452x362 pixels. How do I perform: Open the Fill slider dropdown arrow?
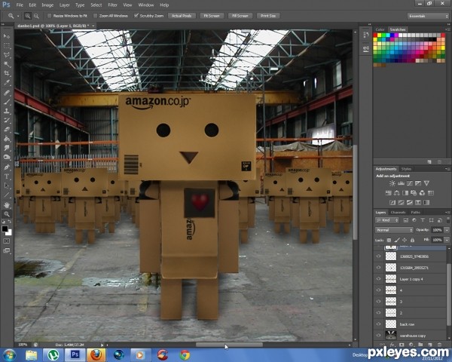click(447, 240)
